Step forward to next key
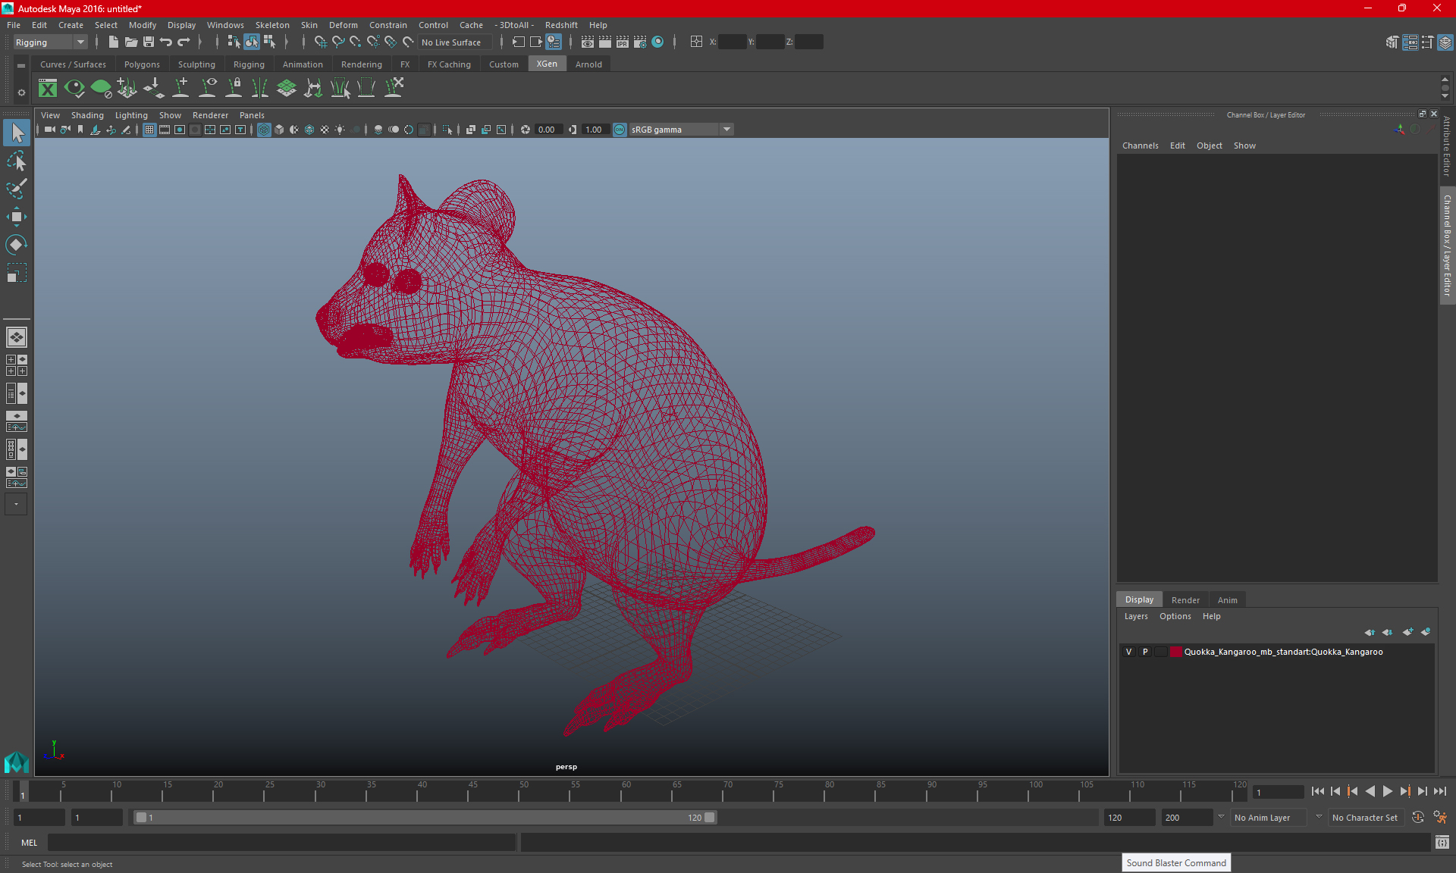Image resolution: width=1456 pixels, height=873 pixels. point(1405,791)
